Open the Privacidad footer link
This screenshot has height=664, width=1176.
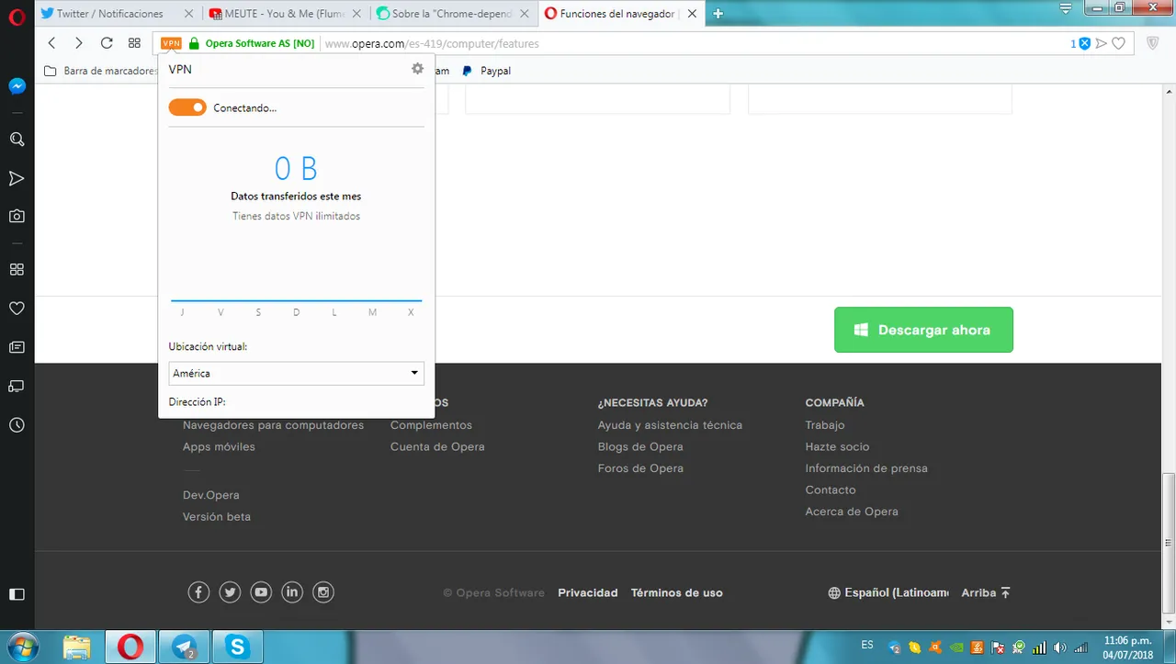[x=588, y=592]
